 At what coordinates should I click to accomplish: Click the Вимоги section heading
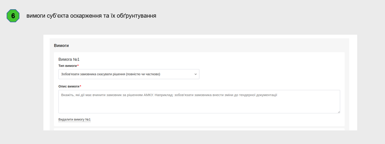61,46
